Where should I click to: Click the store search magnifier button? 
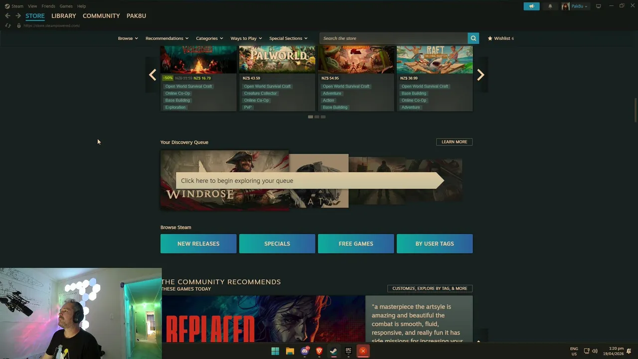pos(473,38)
